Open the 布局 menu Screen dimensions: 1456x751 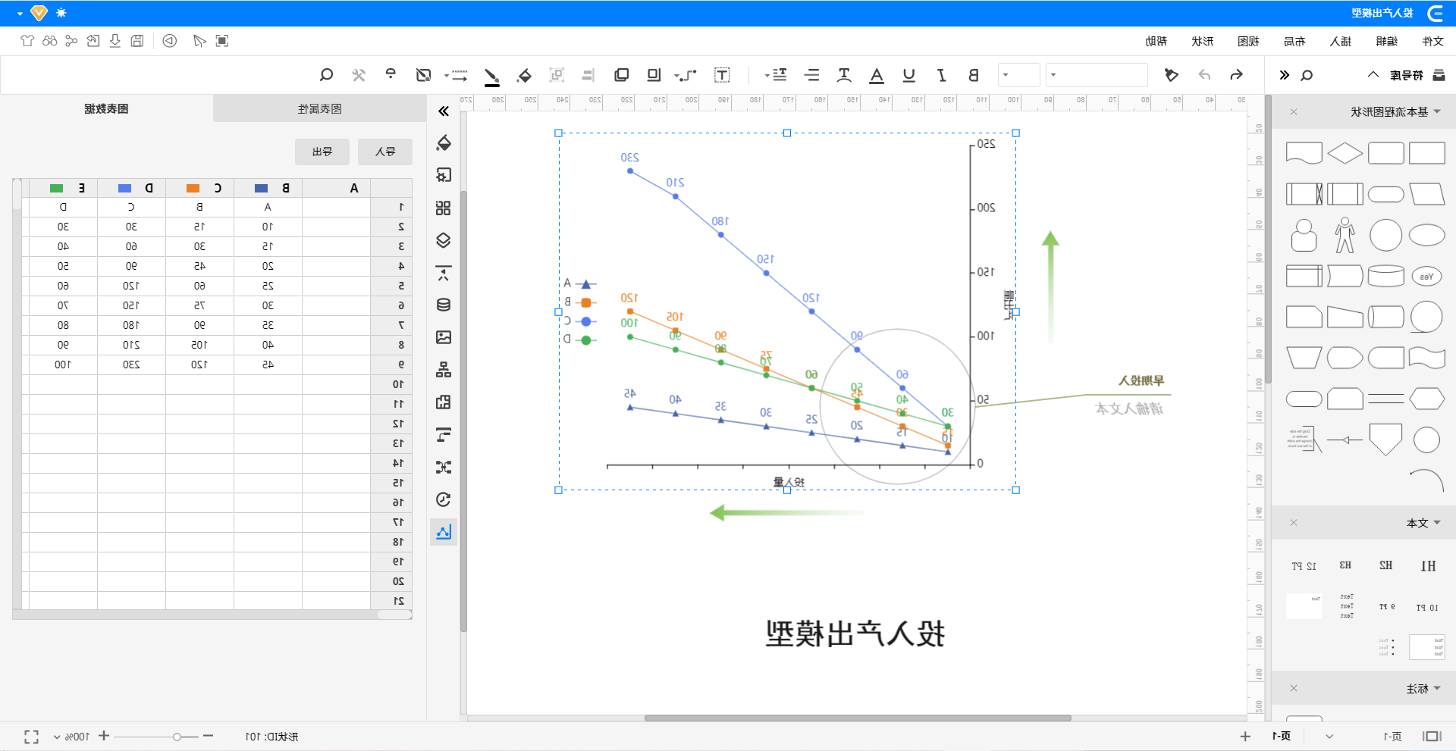(1294, 41)
